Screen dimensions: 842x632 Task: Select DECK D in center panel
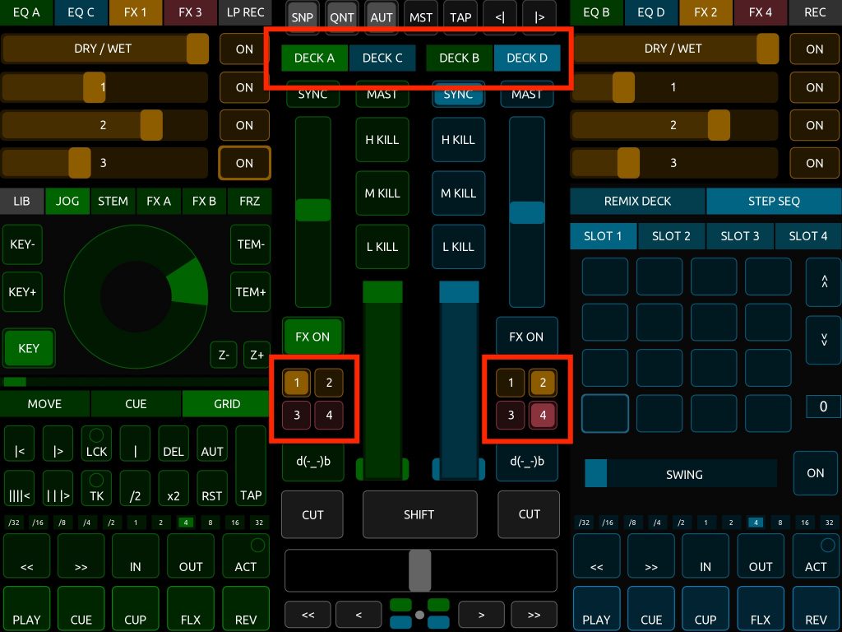pyautogui.click(x=527, y=58)
